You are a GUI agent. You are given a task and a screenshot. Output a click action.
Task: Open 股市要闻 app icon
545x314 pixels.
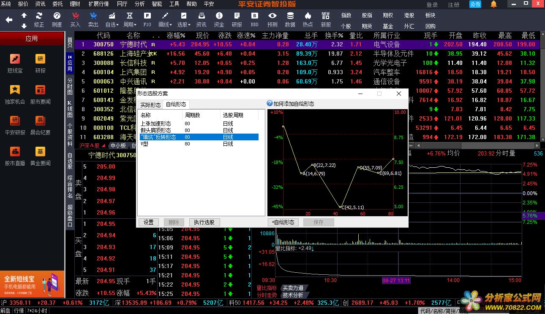(x=41, y=94)
